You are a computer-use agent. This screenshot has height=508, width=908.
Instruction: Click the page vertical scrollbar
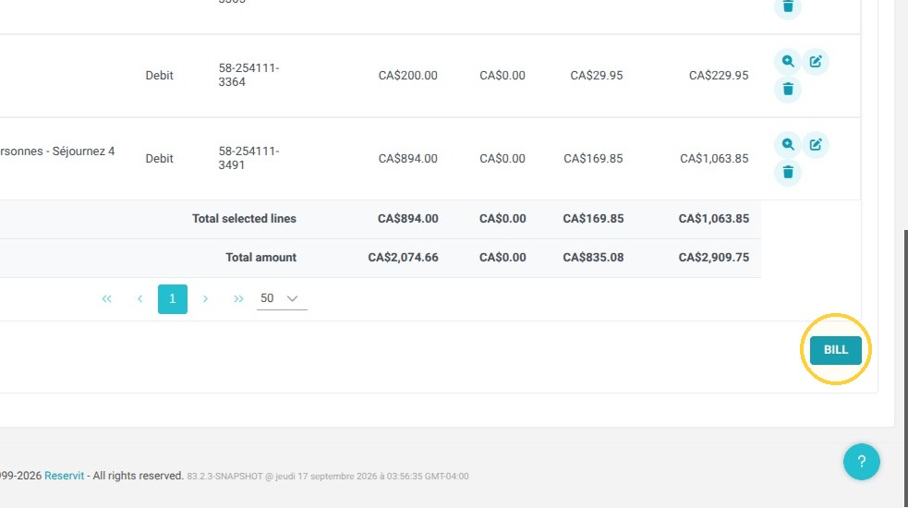point(905,369)
